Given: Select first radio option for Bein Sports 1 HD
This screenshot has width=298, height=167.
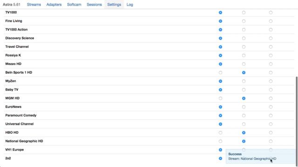Looking at the screenshot, I should 220,72.
